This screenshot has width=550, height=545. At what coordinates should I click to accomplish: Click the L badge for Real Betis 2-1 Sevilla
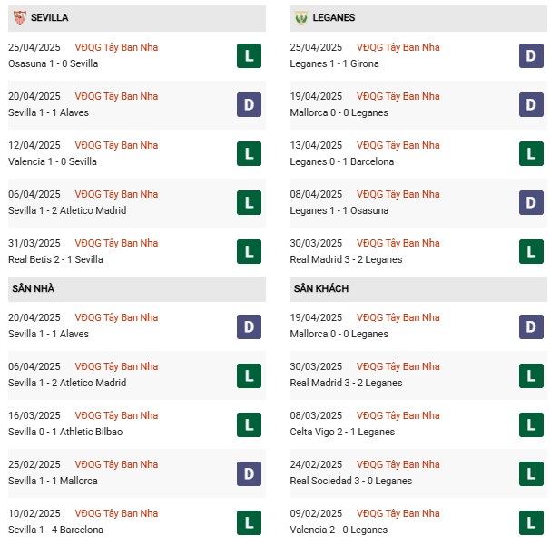coord(249,252)
